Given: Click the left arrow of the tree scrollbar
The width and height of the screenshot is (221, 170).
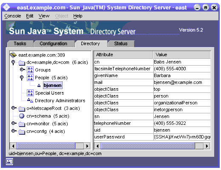Looking at the screenshot, I should click(x=13, y=146).
